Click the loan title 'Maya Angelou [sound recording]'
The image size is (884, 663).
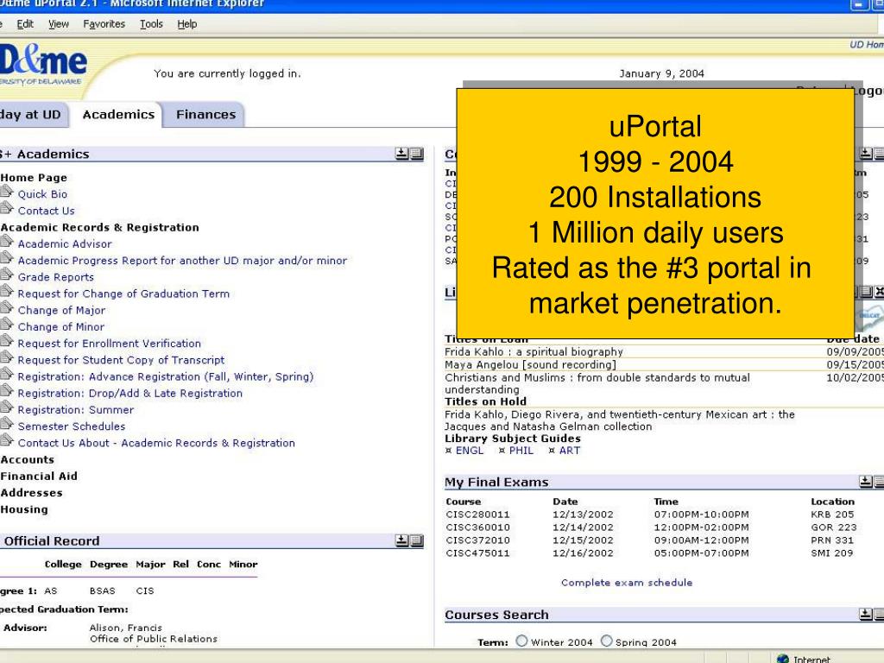530,365
